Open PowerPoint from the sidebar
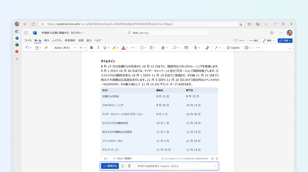 [x=17, y=51]
